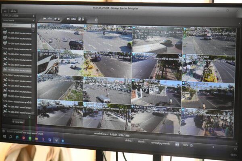242x161 pixels.
Task: Switch to the first camera view tab
Action: (x=49, y=19)
